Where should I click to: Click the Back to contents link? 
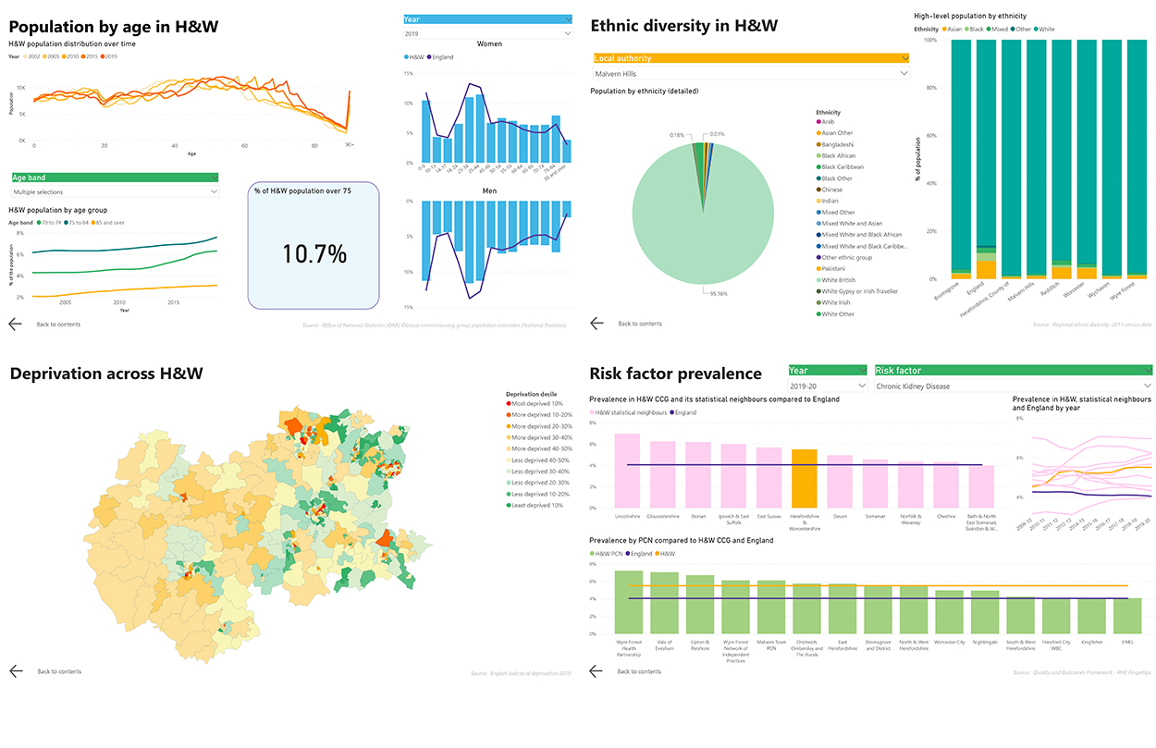58,324
